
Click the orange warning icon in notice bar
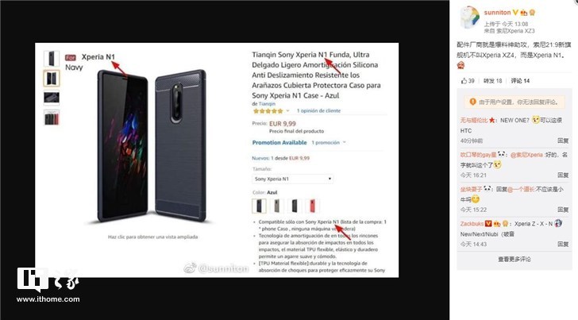tap(472, 102)
